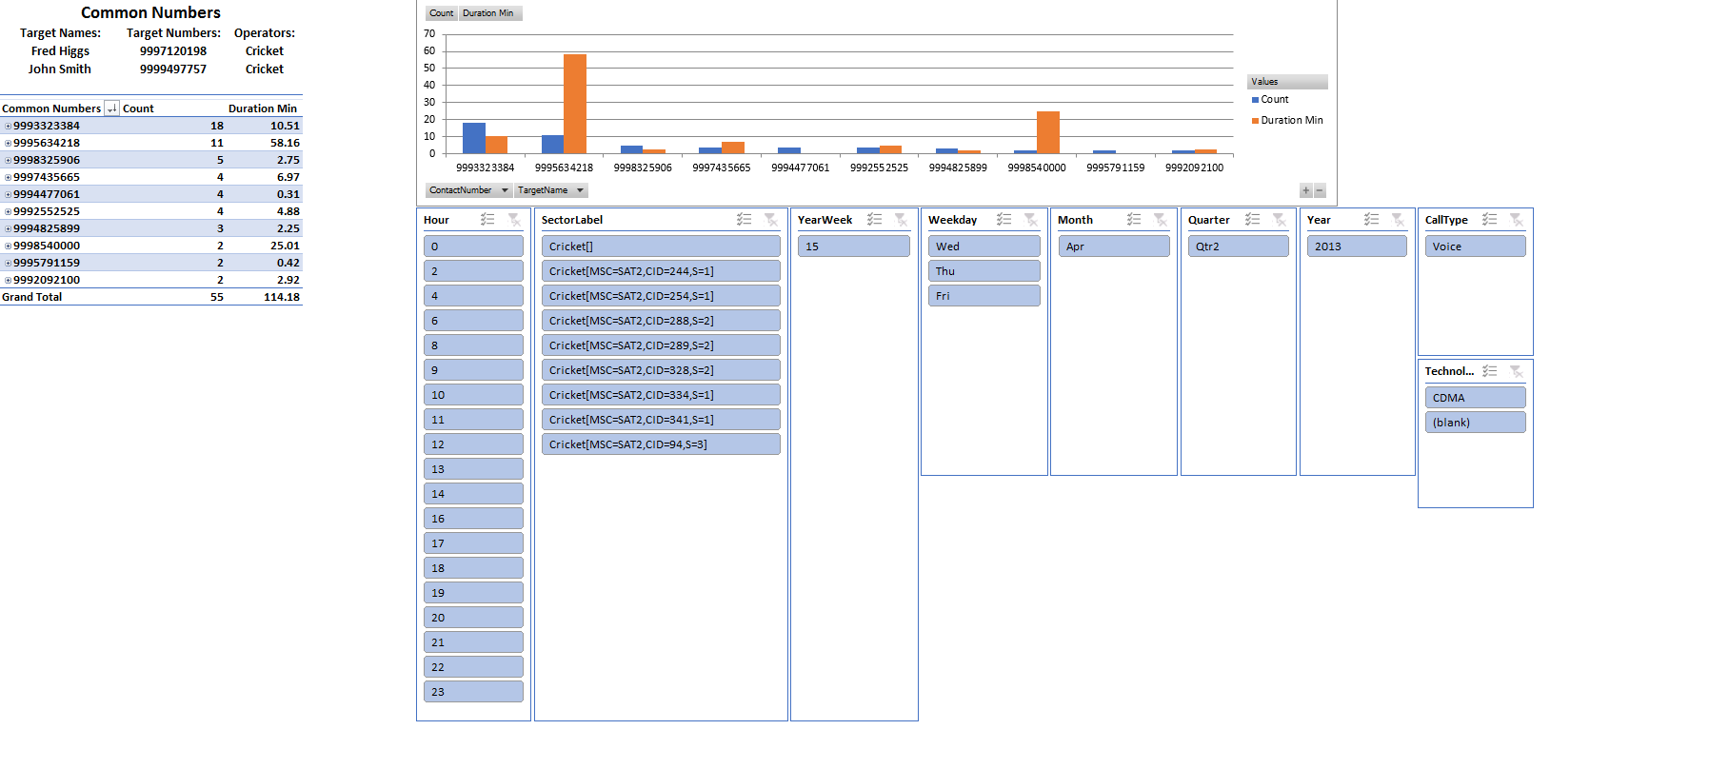1729x769 pixels.
Task: Select CDMA in the Technology slicer
Action: [x=1475, y=398]
